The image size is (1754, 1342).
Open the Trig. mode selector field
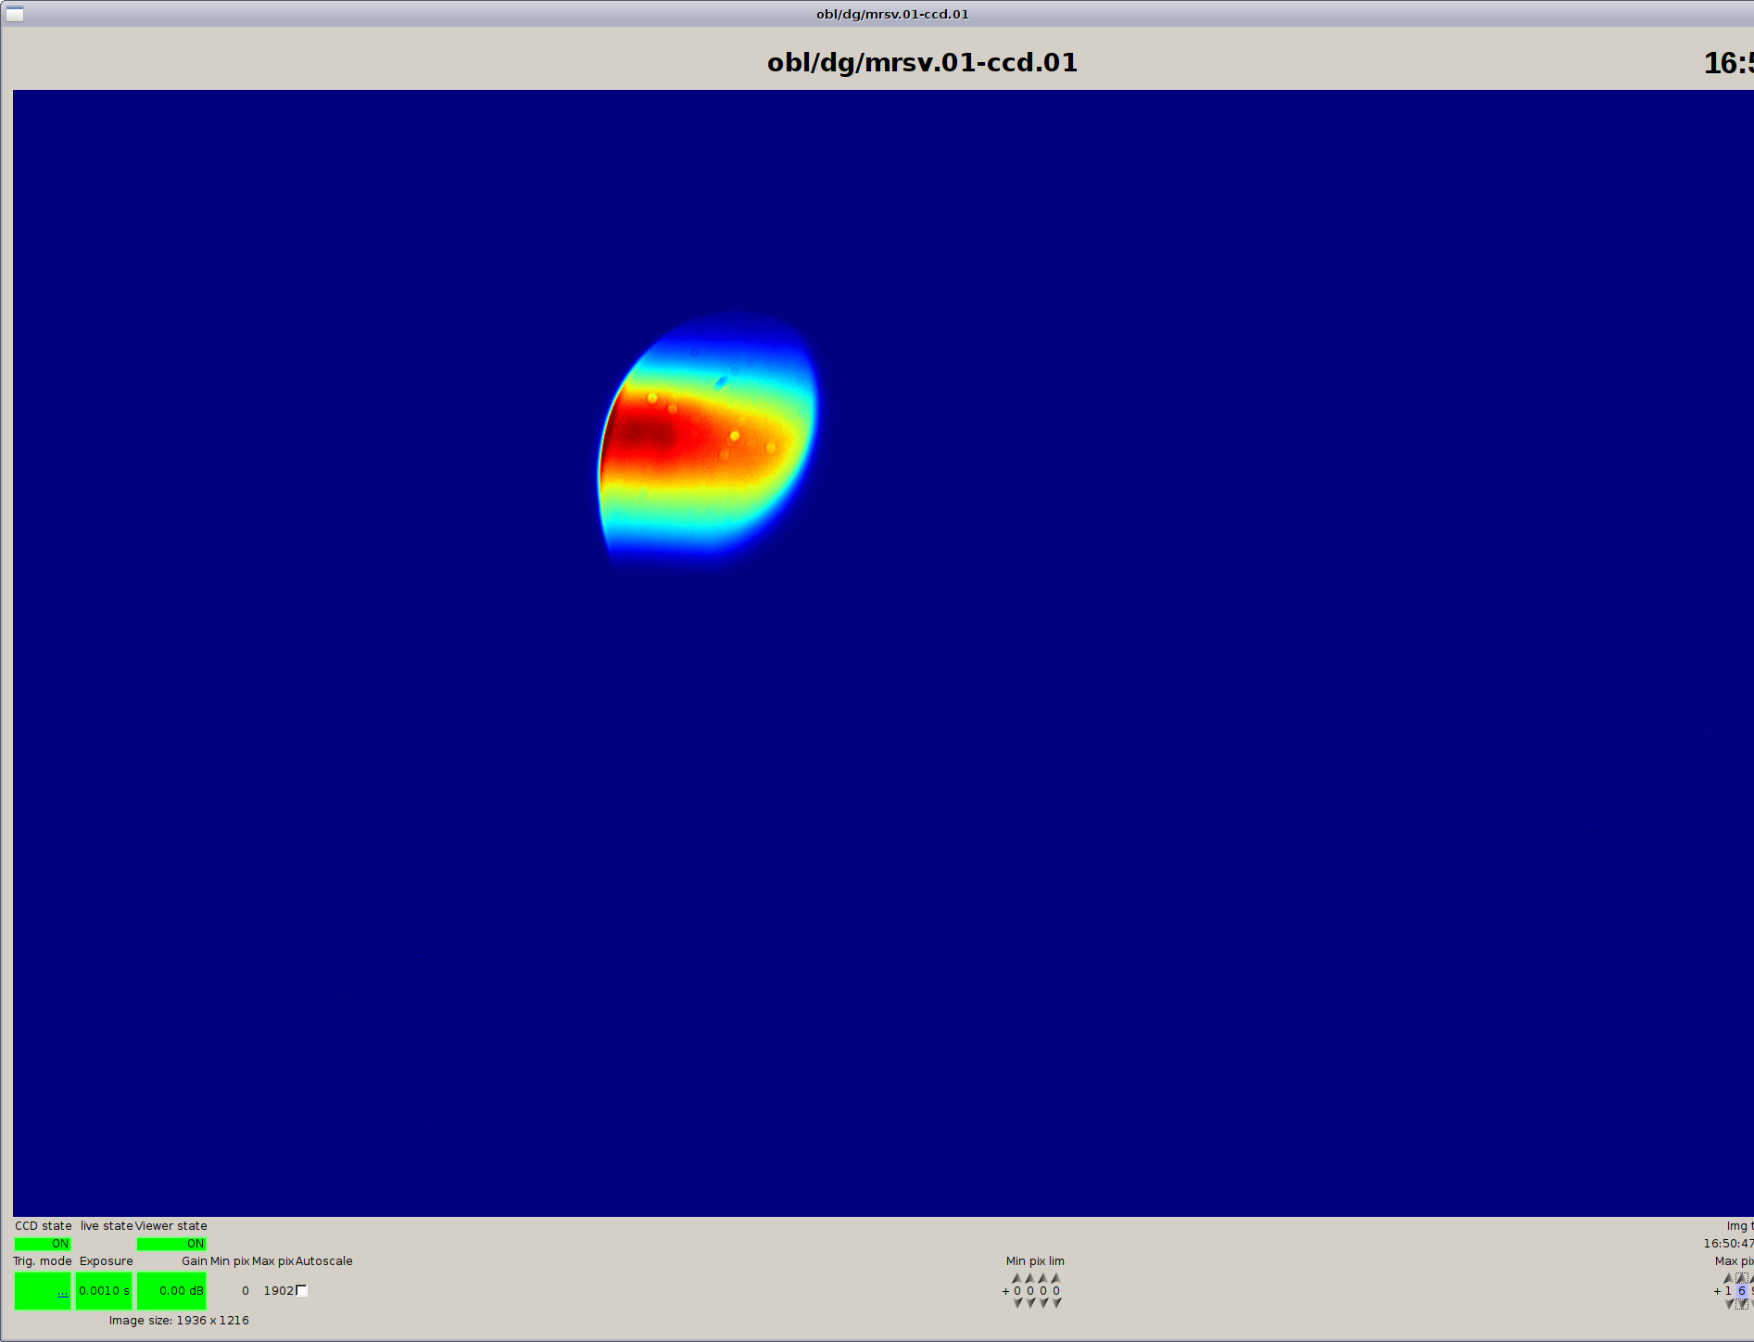click(43, 1291)
